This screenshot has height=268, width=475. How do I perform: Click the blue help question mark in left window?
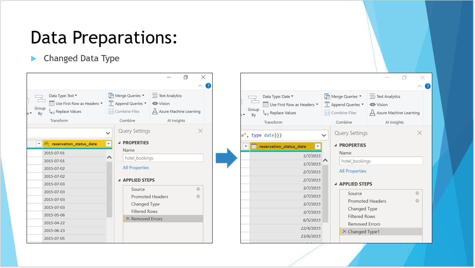(x=208, y=86)
